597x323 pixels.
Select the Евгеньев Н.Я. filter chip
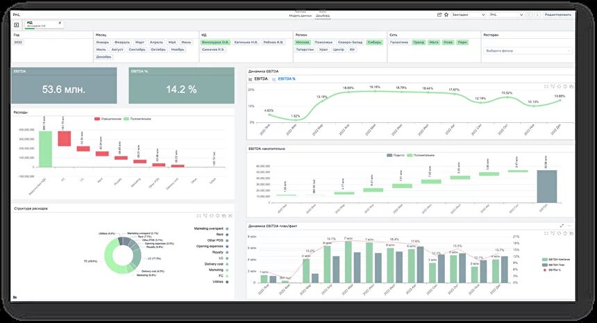[246, 42]
